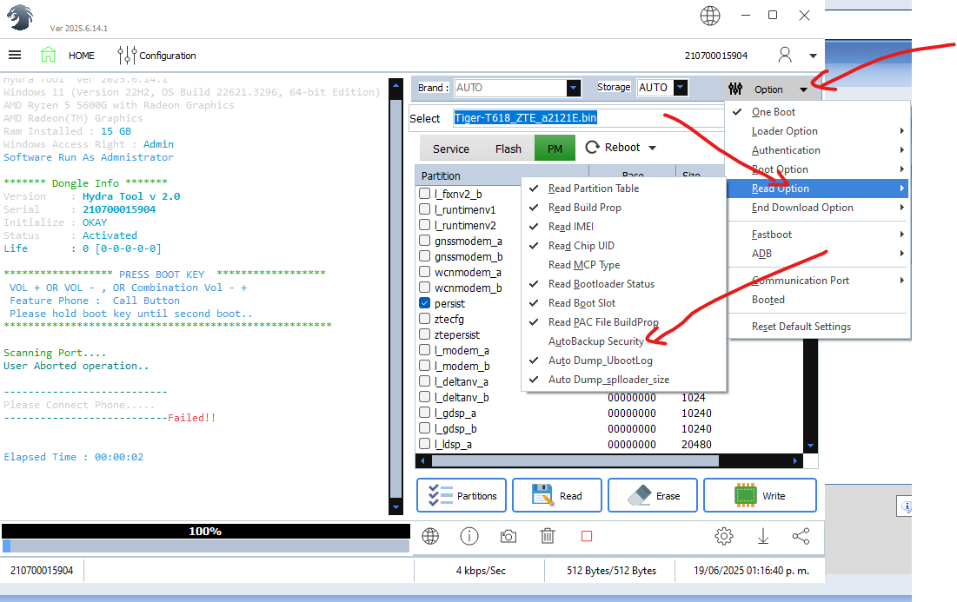Click the user account icon

click(785, 55)
